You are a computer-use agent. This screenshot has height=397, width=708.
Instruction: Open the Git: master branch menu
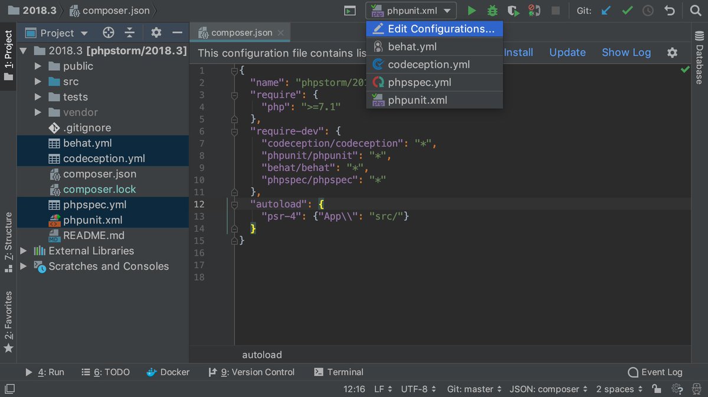pyautogui.click(x=474, y=389)
